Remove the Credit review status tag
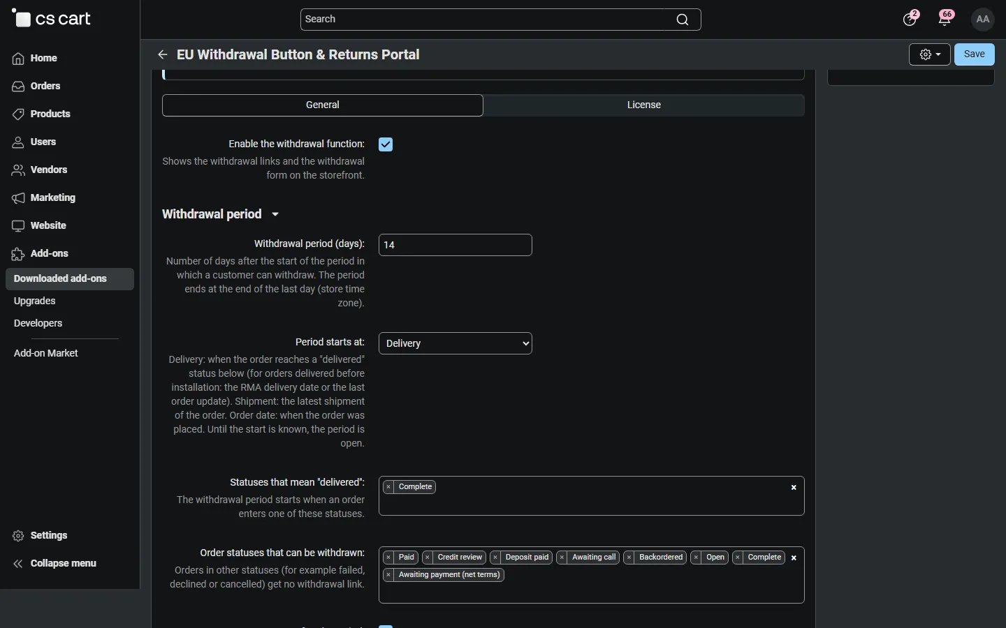 point(428,558)
